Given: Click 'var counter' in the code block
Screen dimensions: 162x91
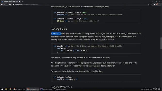Looking at the screenshot, I should (x=58, y=46).
